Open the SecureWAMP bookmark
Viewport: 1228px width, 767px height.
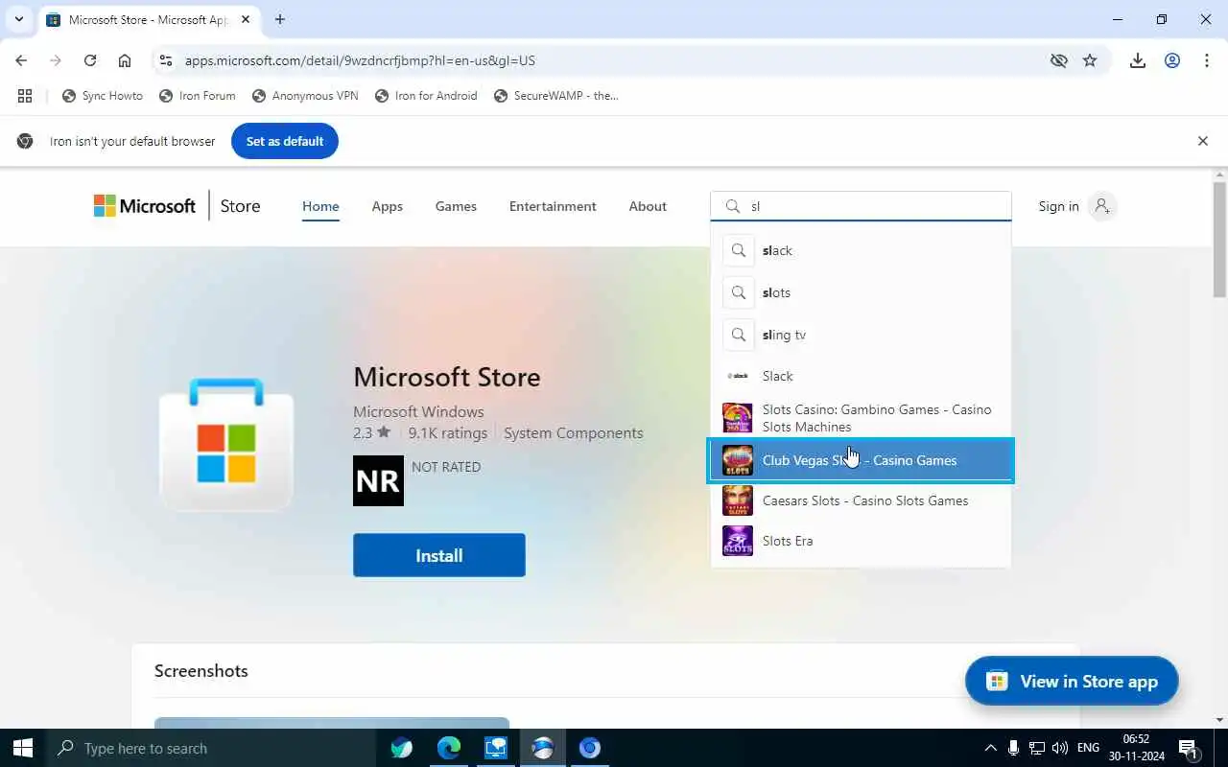(x=556, y=96)
